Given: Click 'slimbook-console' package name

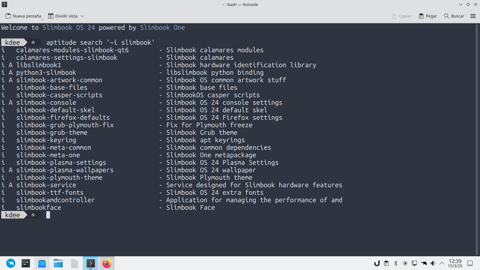Looking at the screenshot, I should (46, 102).
